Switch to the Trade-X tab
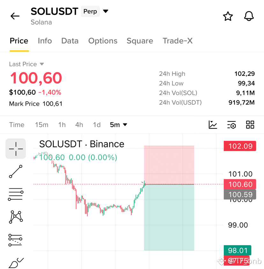264x269 pixels. 178,41
